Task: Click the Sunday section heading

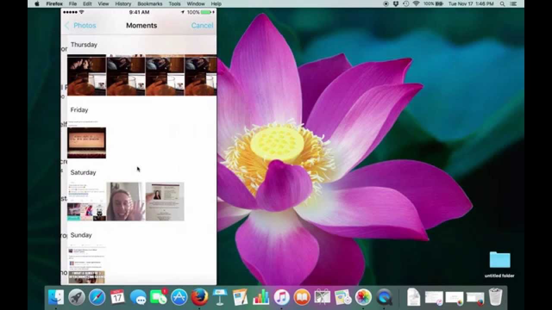Action: click(81, 235)
